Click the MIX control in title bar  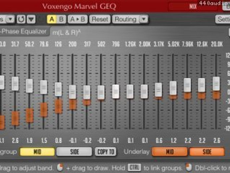click(193, 6)
